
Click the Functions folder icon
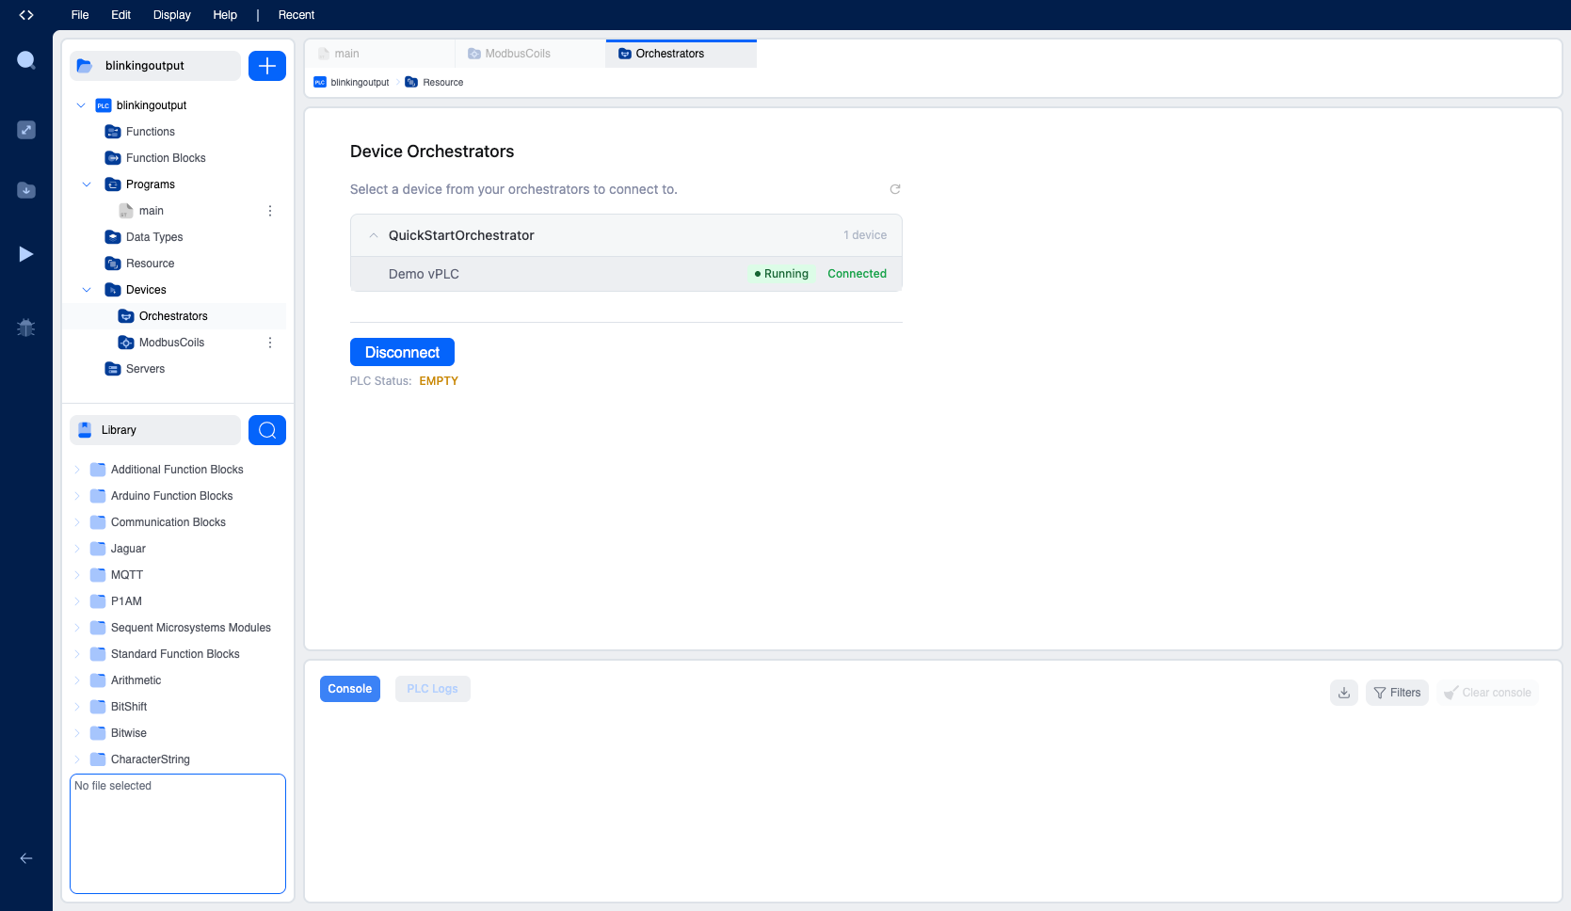113,132
